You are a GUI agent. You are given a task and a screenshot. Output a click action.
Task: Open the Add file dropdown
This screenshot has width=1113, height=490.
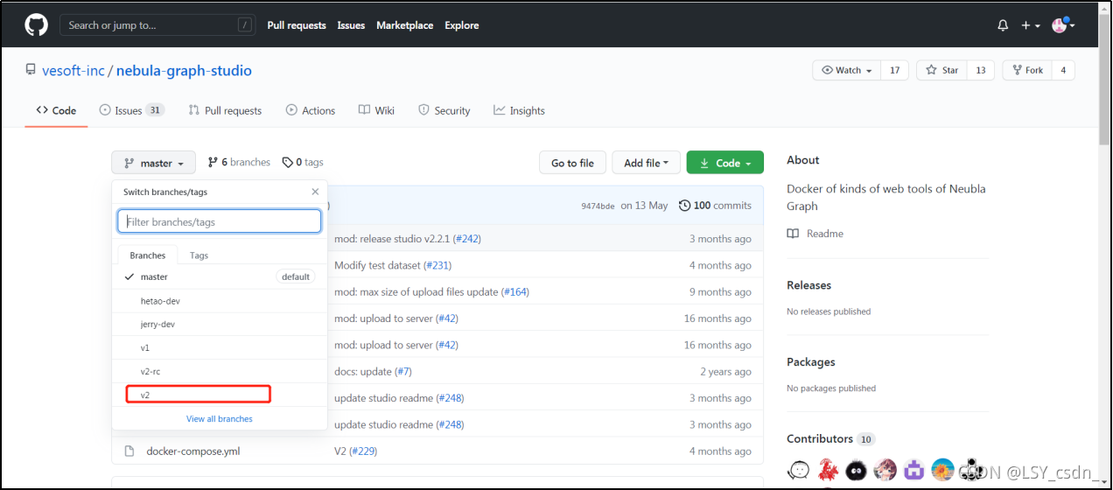coord(646,163)
